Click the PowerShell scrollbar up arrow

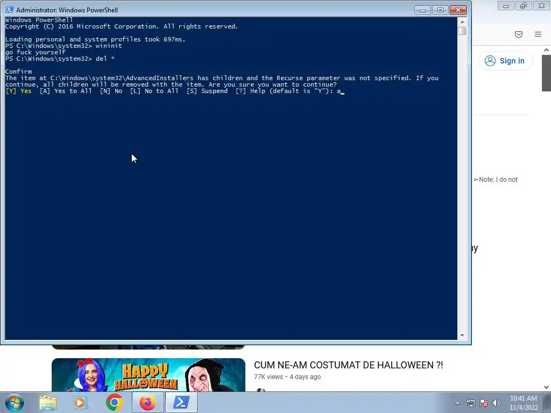click(462, 22)
